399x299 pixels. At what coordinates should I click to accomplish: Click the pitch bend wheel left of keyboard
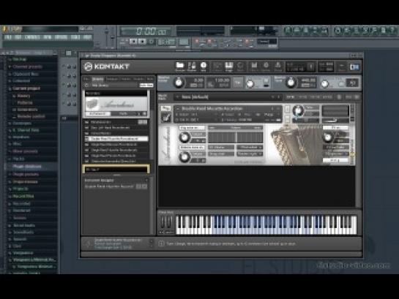tap(163, 222)
